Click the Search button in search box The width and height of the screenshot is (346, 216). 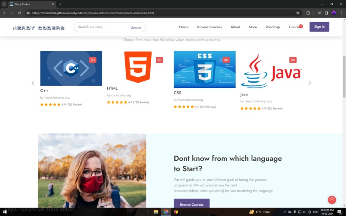[x=136, y=27]
